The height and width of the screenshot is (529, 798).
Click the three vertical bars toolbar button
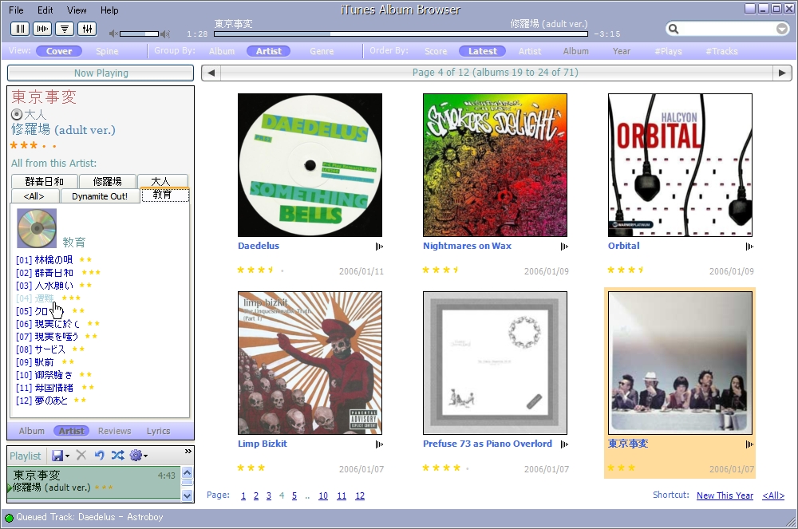20,29
